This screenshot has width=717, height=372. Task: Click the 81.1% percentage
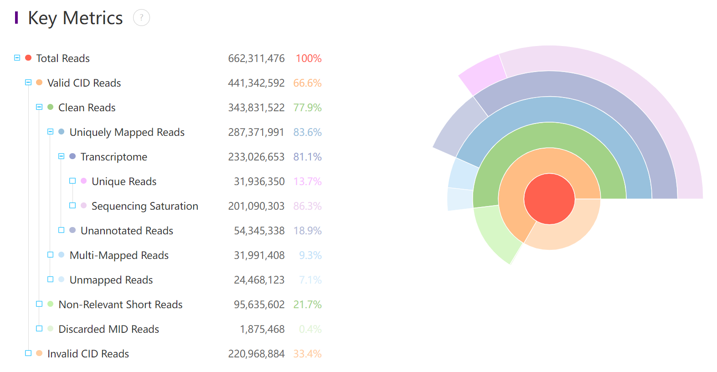click(307, 157)
